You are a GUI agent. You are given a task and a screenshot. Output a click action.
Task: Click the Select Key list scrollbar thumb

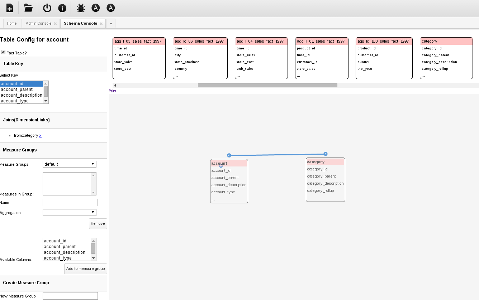coord(46,91)
